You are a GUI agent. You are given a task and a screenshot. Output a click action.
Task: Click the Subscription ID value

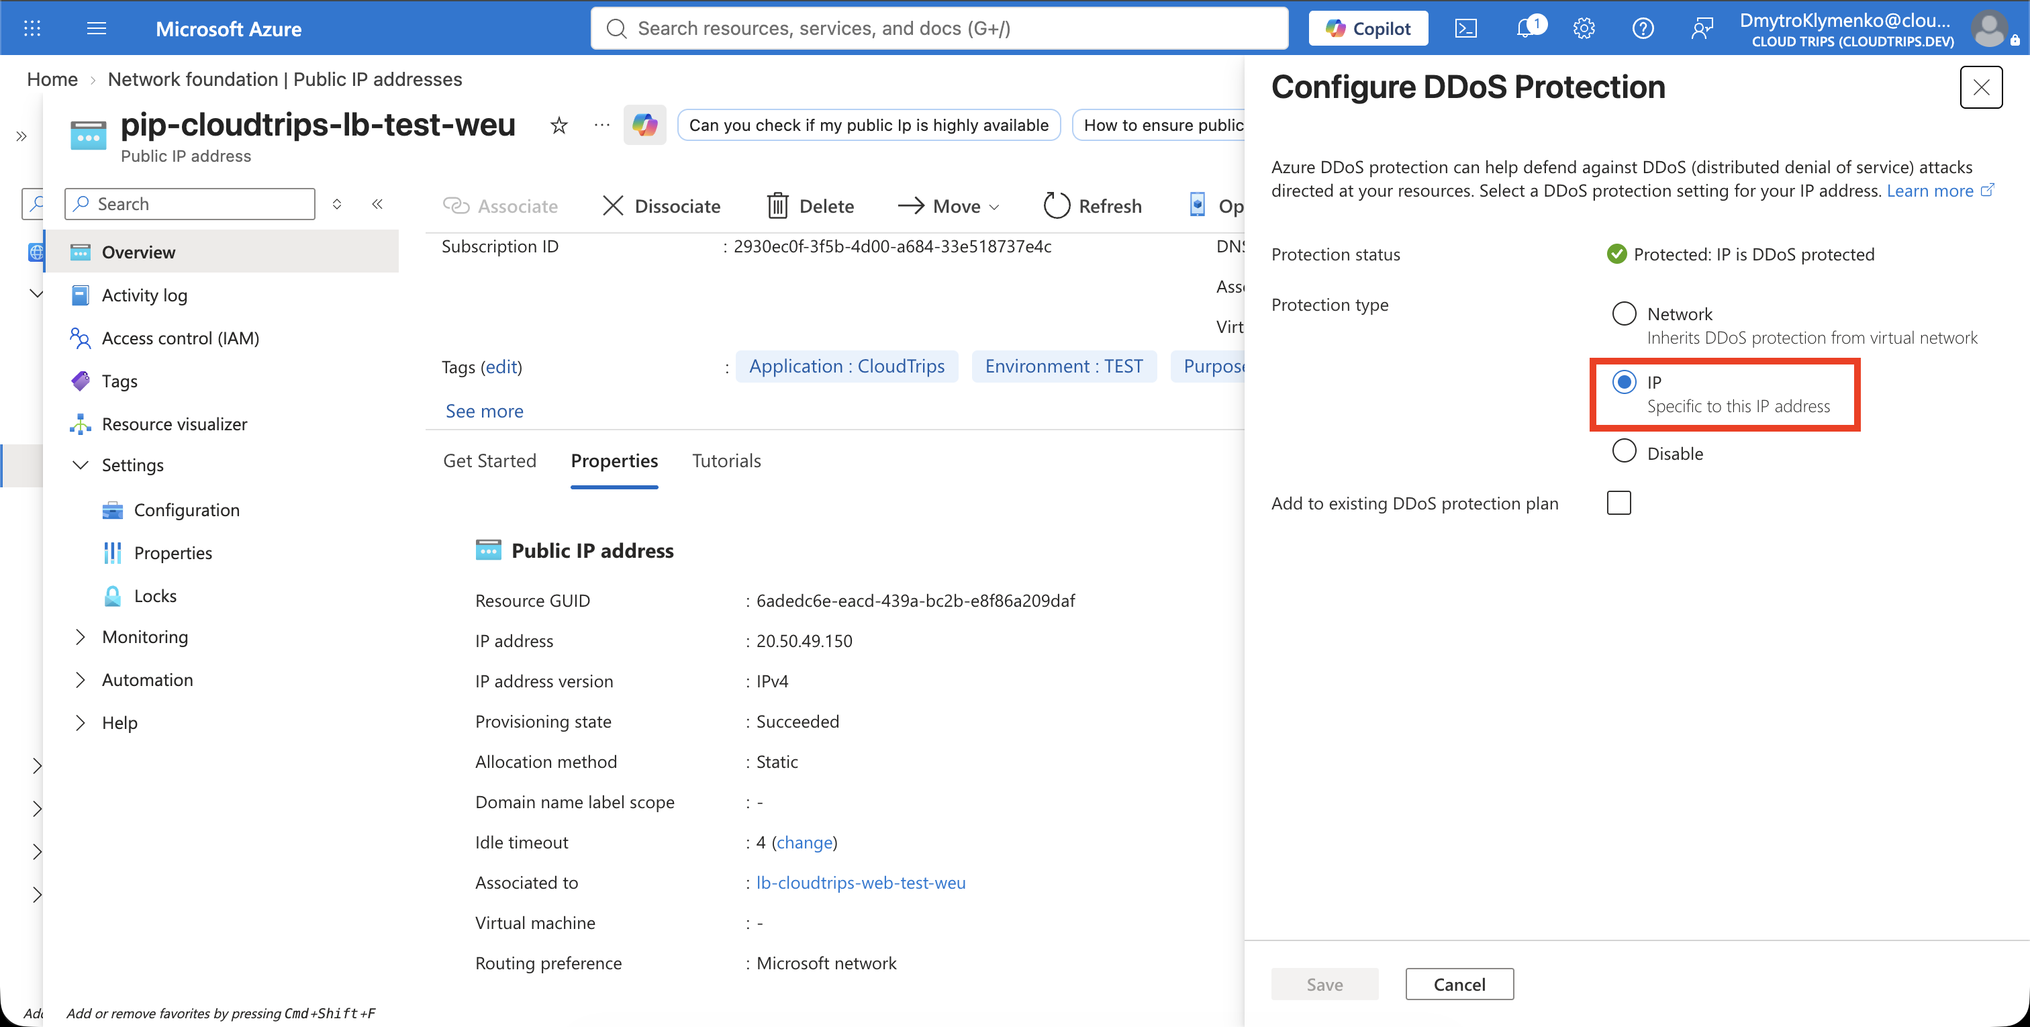coord(892,246)
